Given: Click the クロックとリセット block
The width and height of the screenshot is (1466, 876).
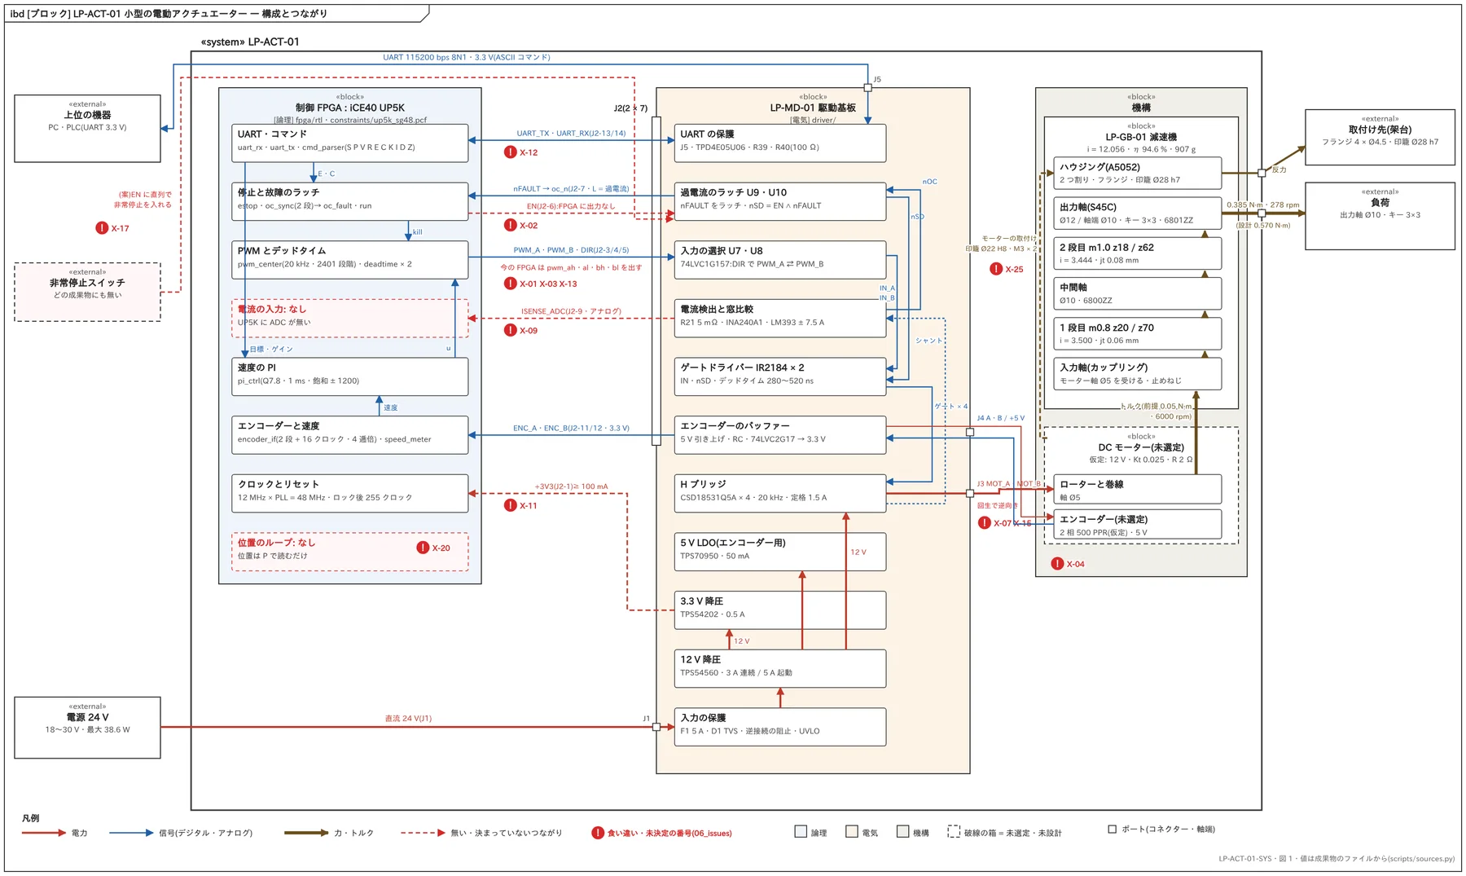Looking at the screenshot, I should coord(350,493).
